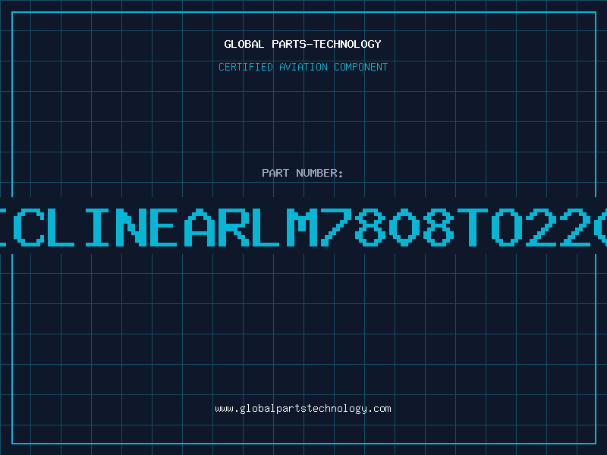Click the GLOBAL PARTS-TECHNOLOGY heading
Screen dimensions: 607x455
pyautogui.click(x=303, y=44)
